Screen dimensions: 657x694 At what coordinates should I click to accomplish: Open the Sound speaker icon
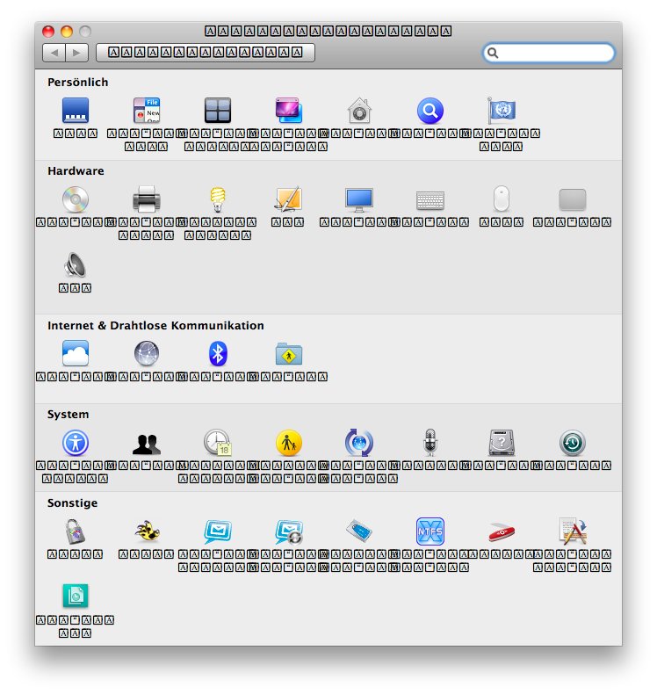76,265
